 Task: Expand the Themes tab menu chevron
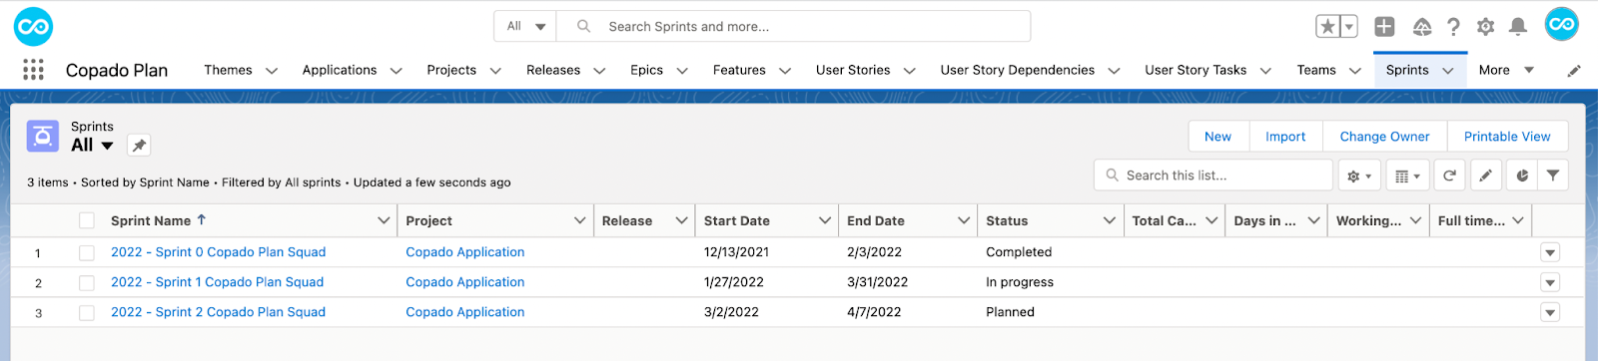click(271, 71)
